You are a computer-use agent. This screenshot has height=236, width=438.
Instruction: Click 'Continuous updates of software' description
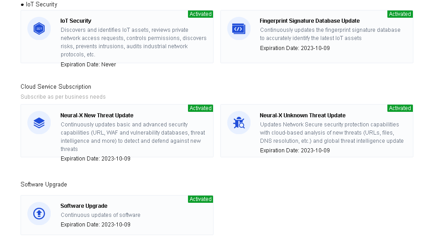[100, 215]
